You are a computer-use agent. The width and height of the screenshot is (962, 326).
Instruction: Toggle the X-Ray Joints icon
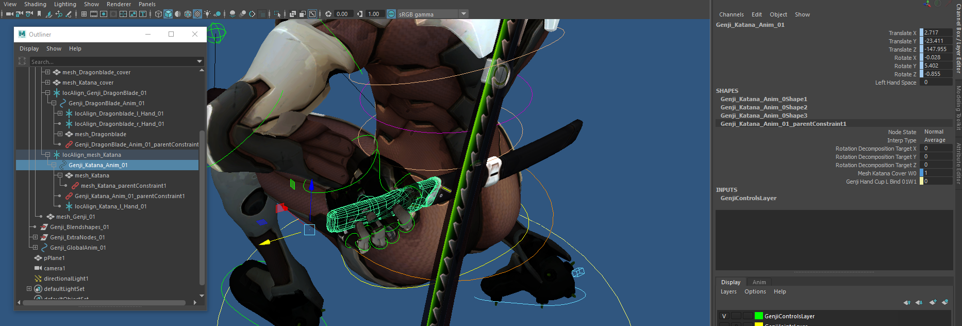point(312,14)
